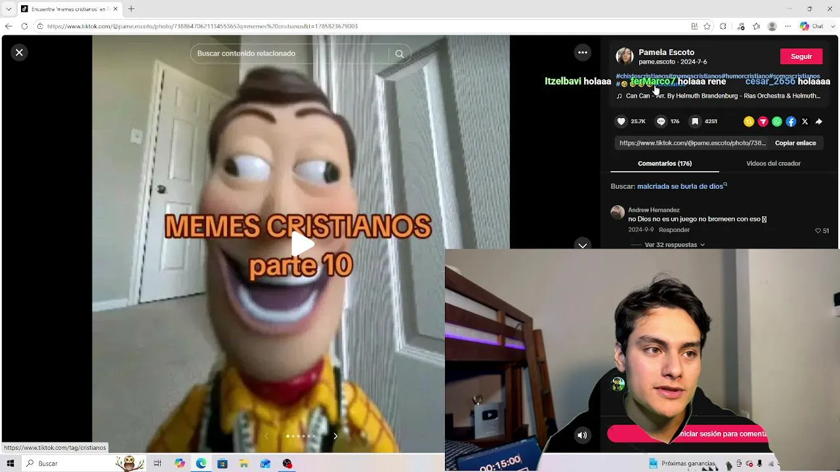Share the post on Facebook
The height and width of the screenshot is (472, 840).
(791, 121)
